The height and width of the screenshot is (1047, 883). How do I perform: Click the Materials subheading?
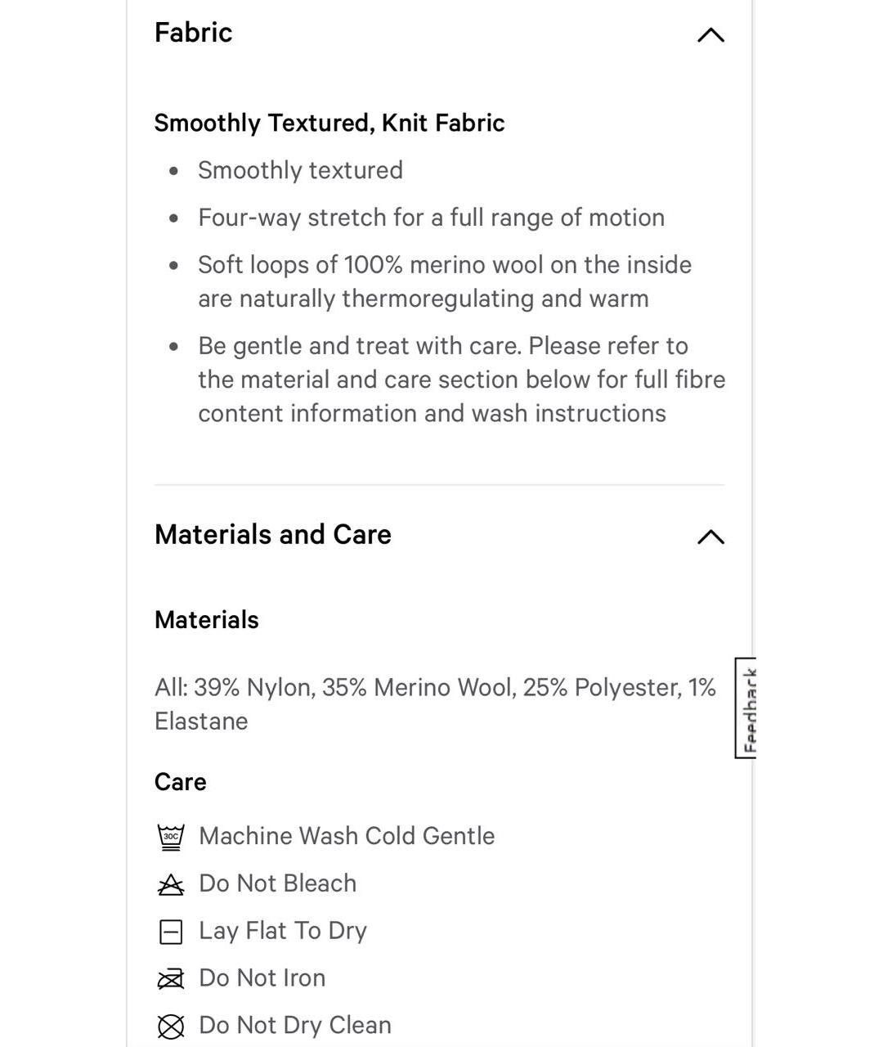coord(207,620)
